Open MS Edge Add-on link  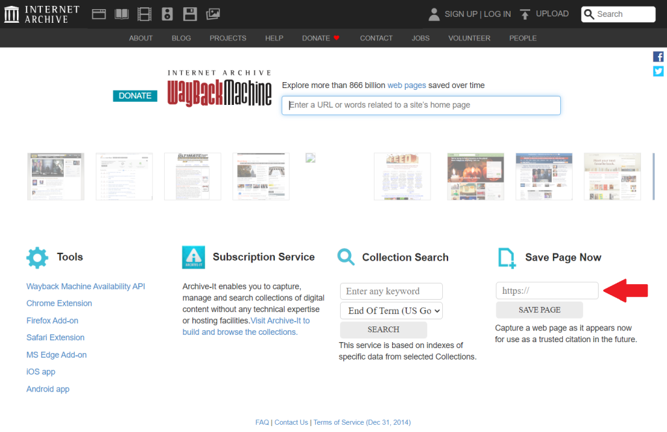[57, 354]
